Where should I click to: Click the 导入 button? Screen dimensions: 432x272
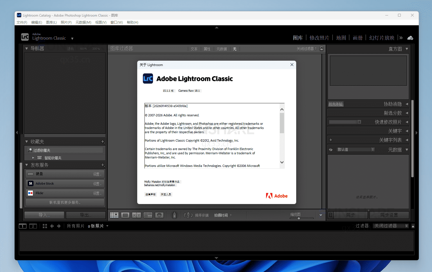[x=44, y=215]
